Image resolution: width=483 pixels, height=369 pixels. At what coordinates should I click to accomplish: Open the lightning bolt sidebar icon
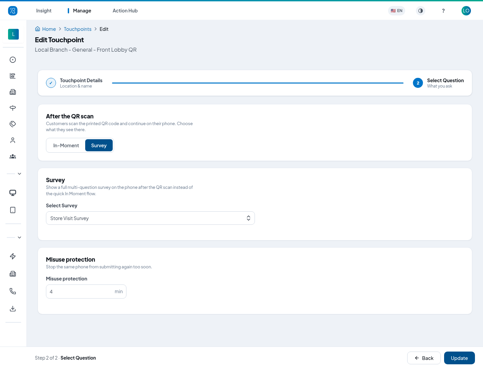pyautogui.click(x=13, y=256)
